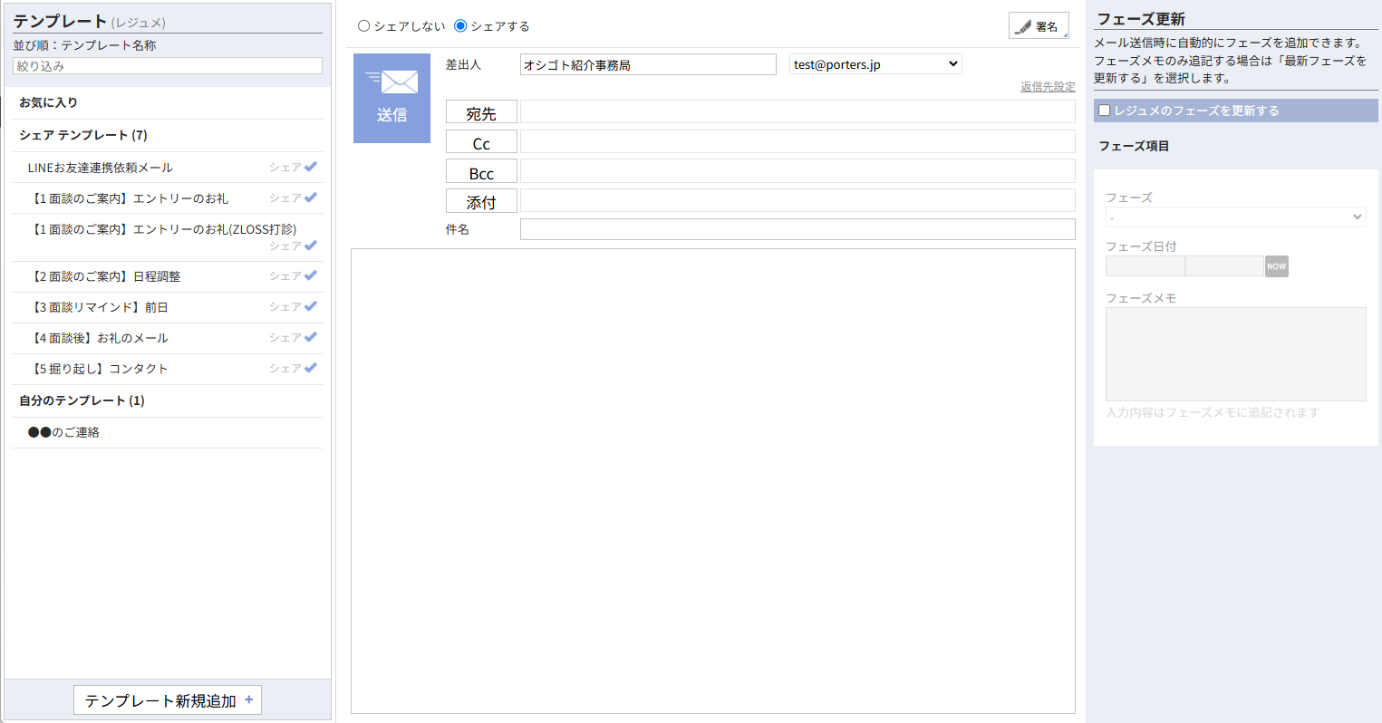
Task: Click the send mail envelope icon
Action: click(391, 83)
